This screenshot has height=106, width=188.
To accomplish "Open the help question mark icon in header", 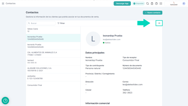I will (x=156, y=4).
